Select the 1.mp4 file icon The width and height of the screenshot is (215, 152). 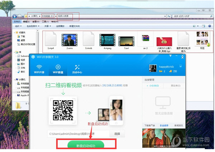tap(51, 39)
